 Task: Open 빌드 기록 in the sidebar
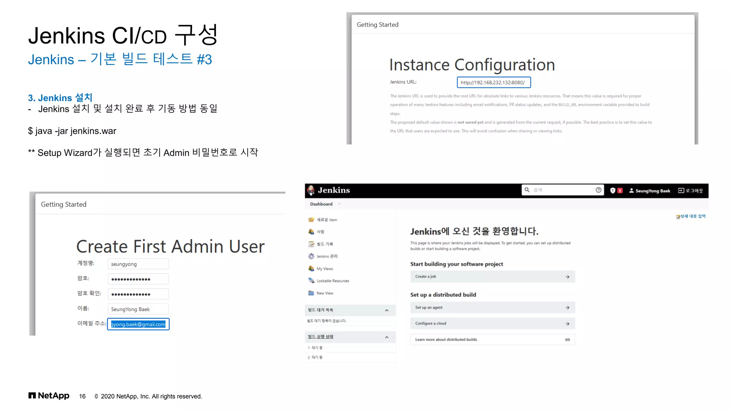click(325, 244)
